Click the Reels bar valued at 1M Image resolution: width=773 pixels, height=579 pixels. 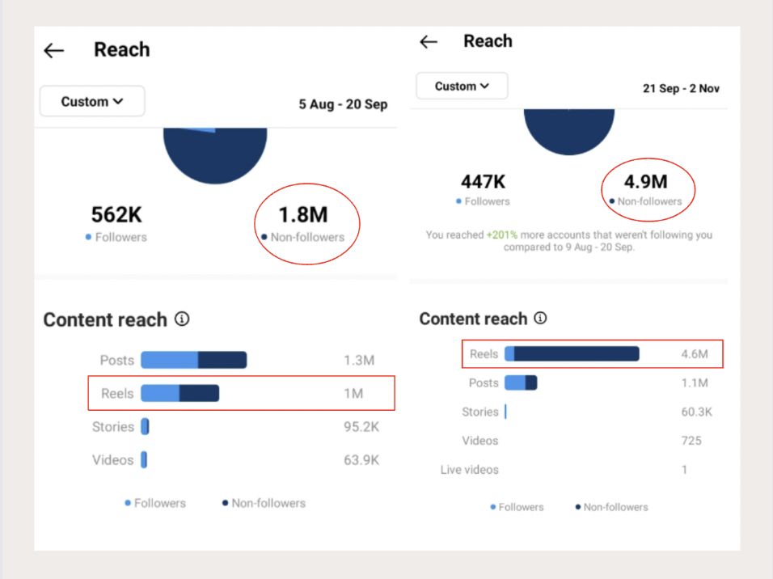(x=180, y=393)
